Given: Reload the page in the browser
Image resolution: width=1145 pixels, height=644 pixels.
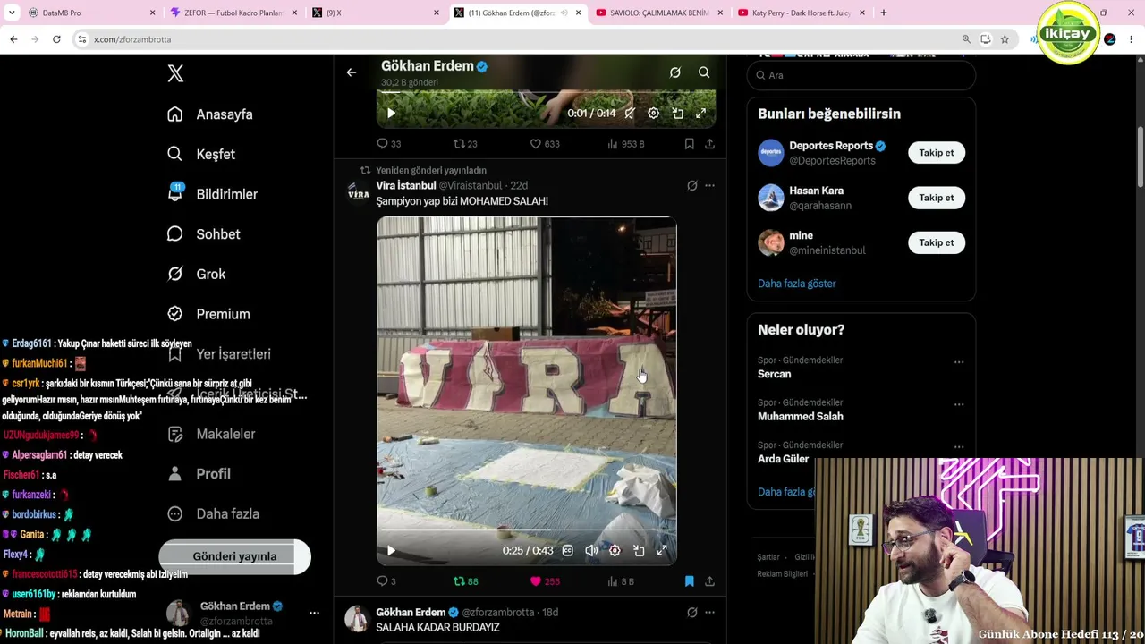Looking at the screenshot, I should (x=56, y=39).
